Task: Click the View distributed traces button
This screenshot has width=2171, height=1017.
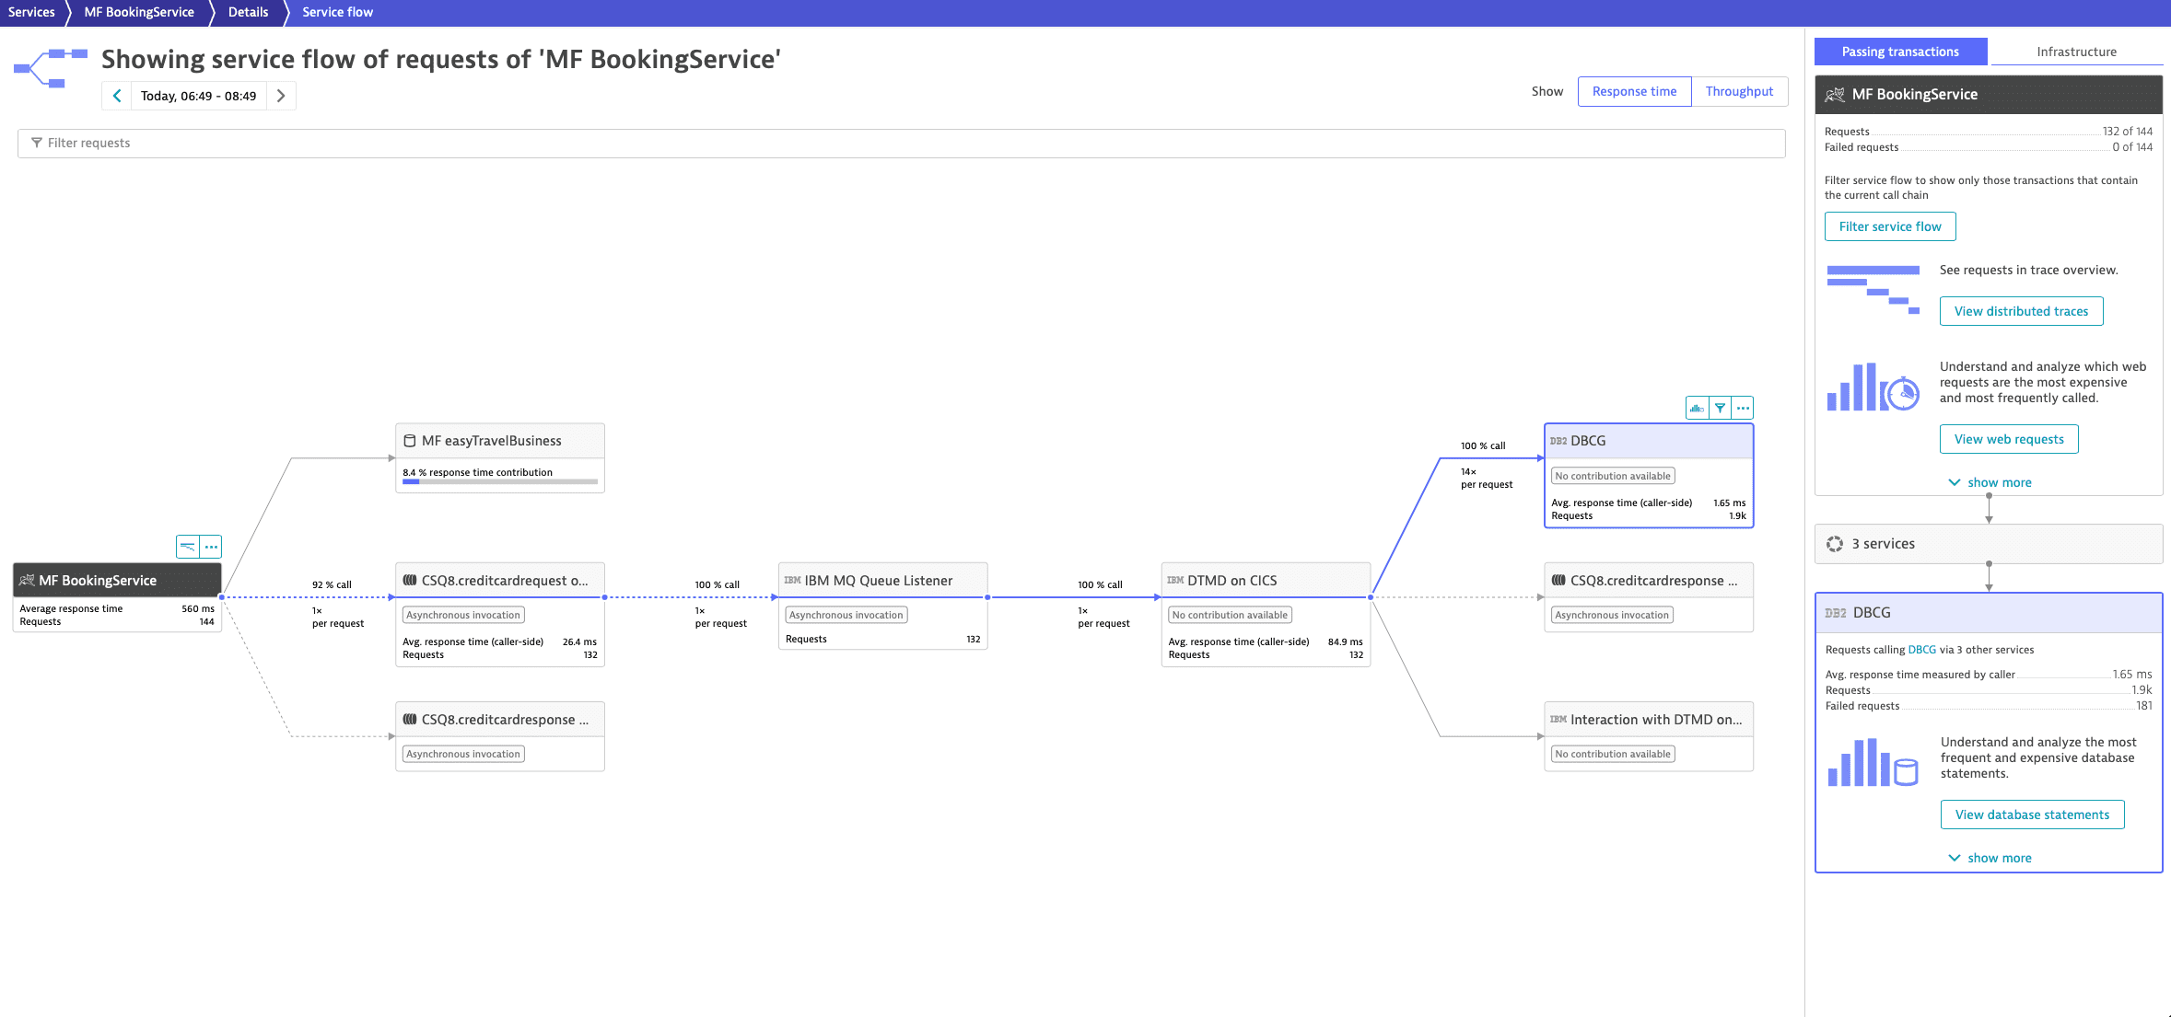Action: [x=2021, y=311]
